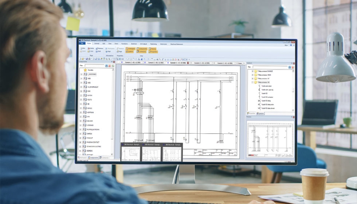Expand the SIEMENS manufacturer node
357x204 pixels.
pyautogui.click(x=81, y=151)
